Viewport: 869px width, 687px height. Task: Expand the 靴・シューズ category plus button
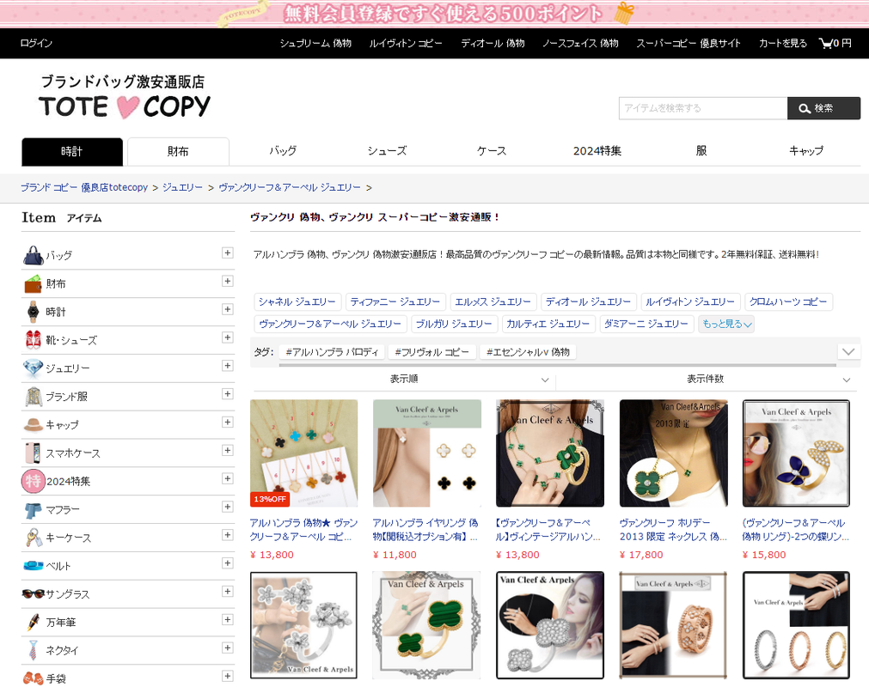(227, 337)
